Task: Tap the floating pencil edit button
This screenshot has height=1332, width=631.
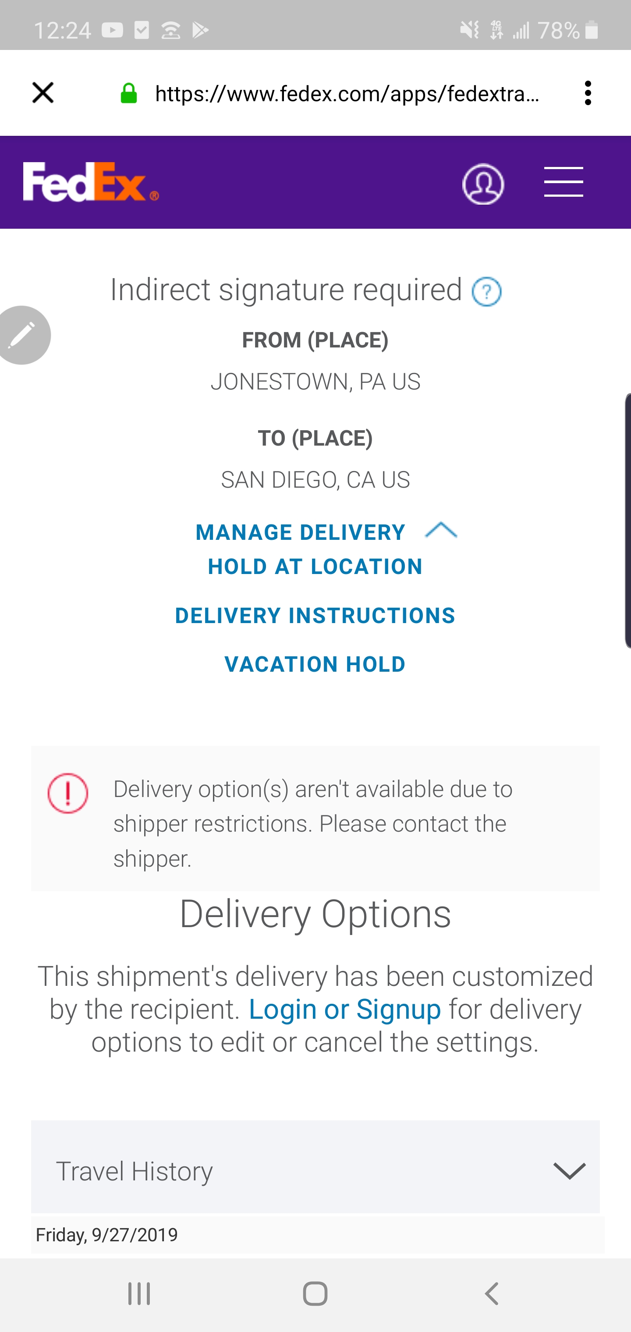Action: [22, 335]
